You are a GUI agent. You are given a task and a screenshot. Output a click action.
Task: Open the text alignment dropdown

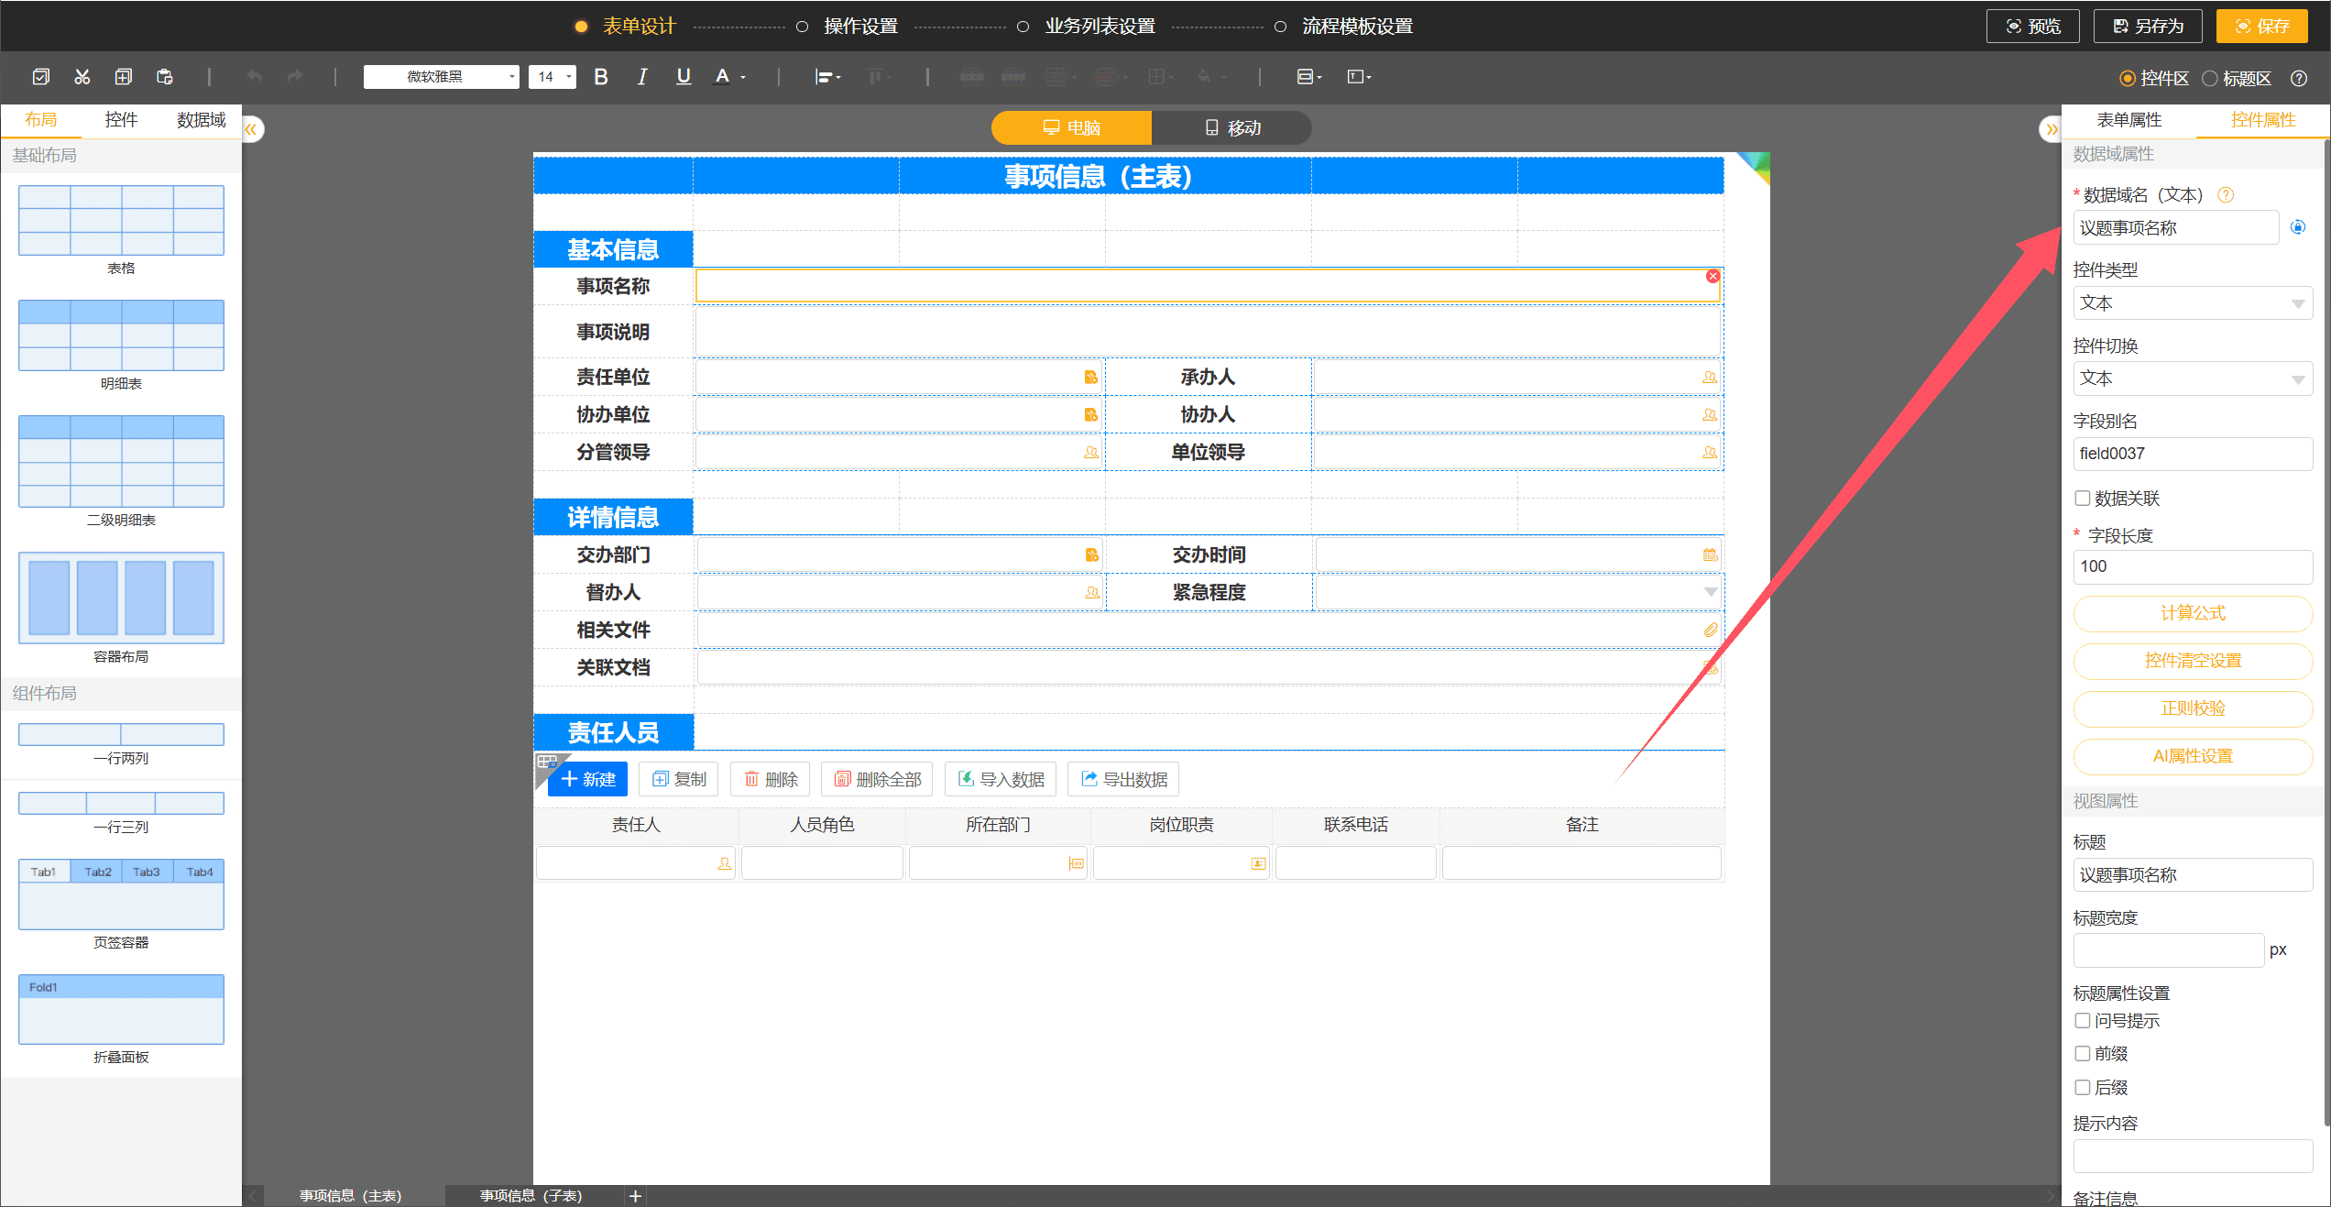pos(827,77)
